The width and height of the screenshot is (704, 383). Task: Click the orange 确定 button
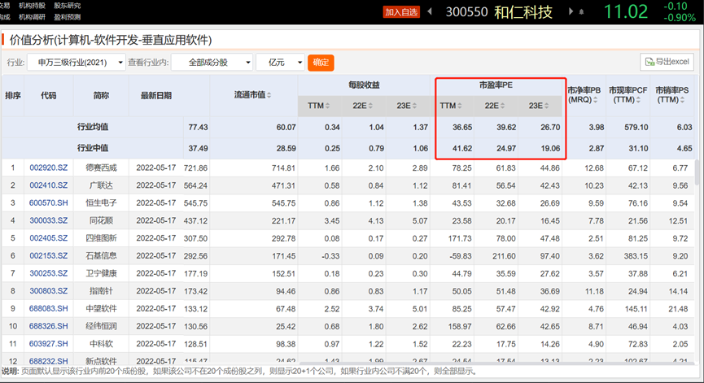[321, 63]
